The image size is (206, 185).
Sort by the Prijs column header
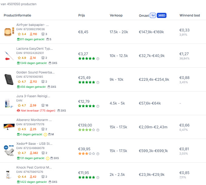(x=82, y=15)
